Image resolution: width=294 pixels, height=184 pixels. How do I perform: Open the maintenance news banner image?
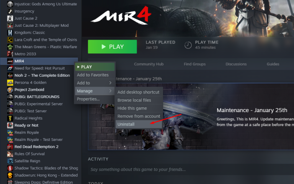(191, 116)
